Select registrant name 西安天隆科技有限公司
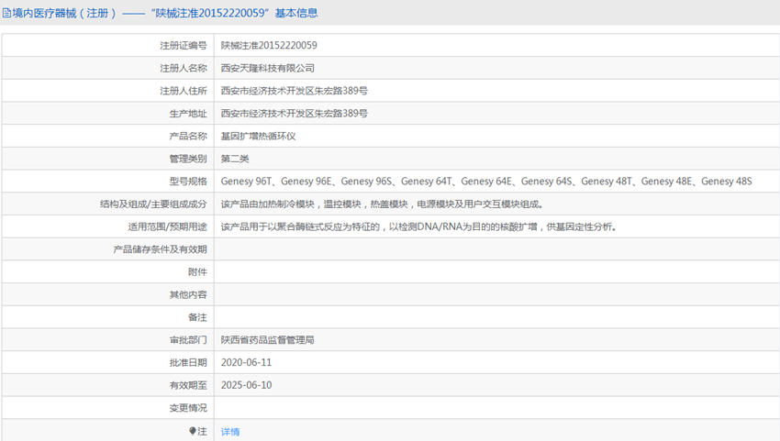The width and height of the screenshot is (780, 441). coord(268,68)
